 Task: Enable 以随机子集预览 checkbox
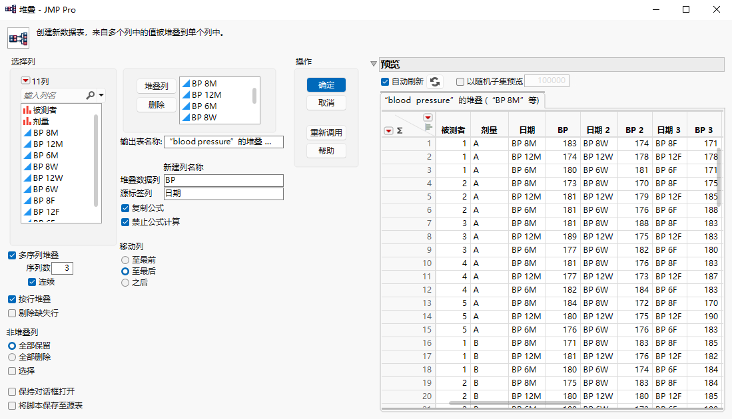460,82
